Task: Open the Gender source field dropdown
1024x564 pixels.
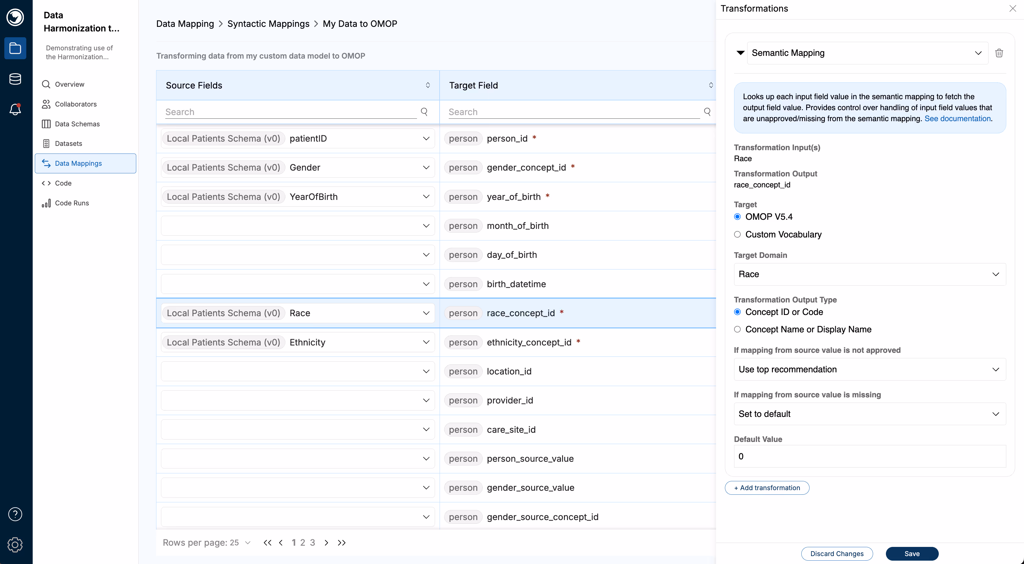Action: coord(298,168)
